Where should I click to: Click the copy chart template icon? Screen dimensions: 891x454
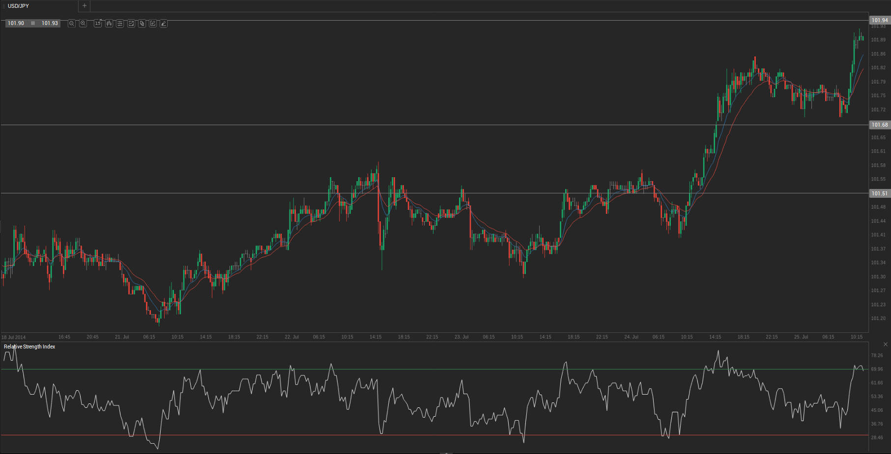[x=142, y=24]
